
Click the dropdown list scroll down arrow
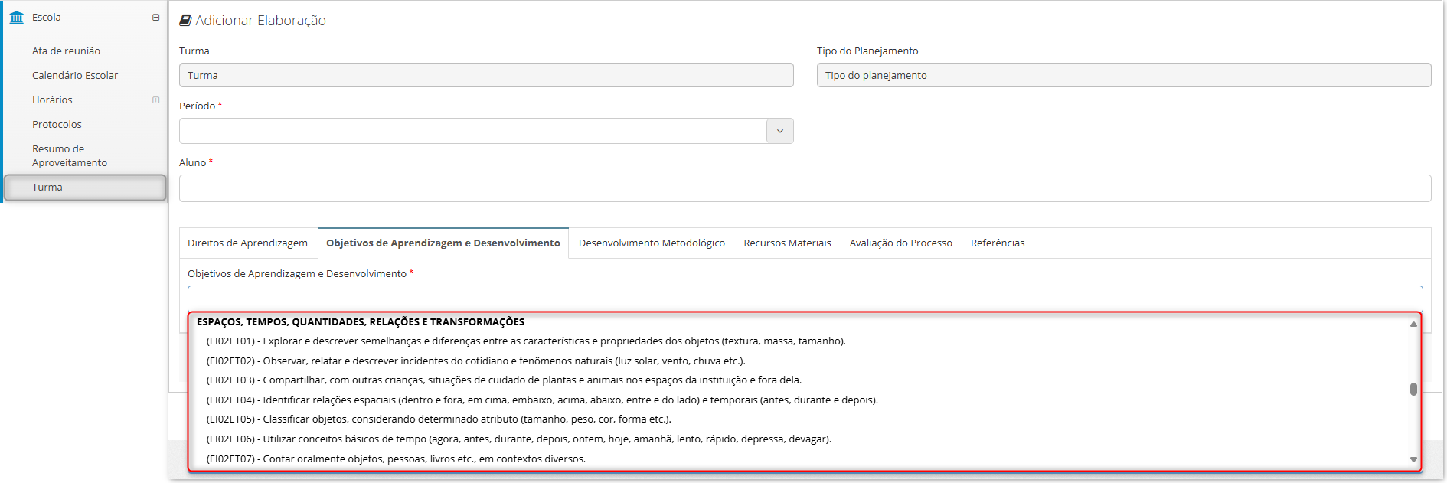point(1413,459)
